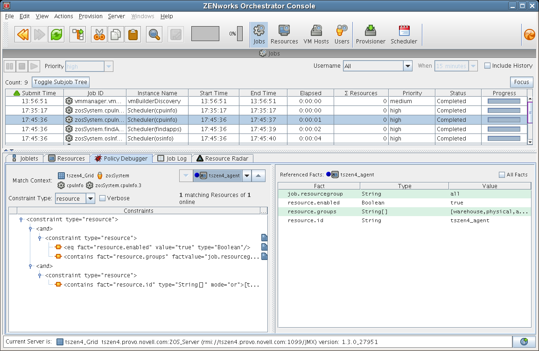Click the gear icon of the vmmanager.vm job
Viewport: 539px width, 351px height.
coord(69,101)
